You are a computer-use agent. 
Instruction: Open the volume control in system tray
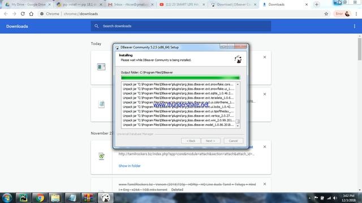[335, 198]
